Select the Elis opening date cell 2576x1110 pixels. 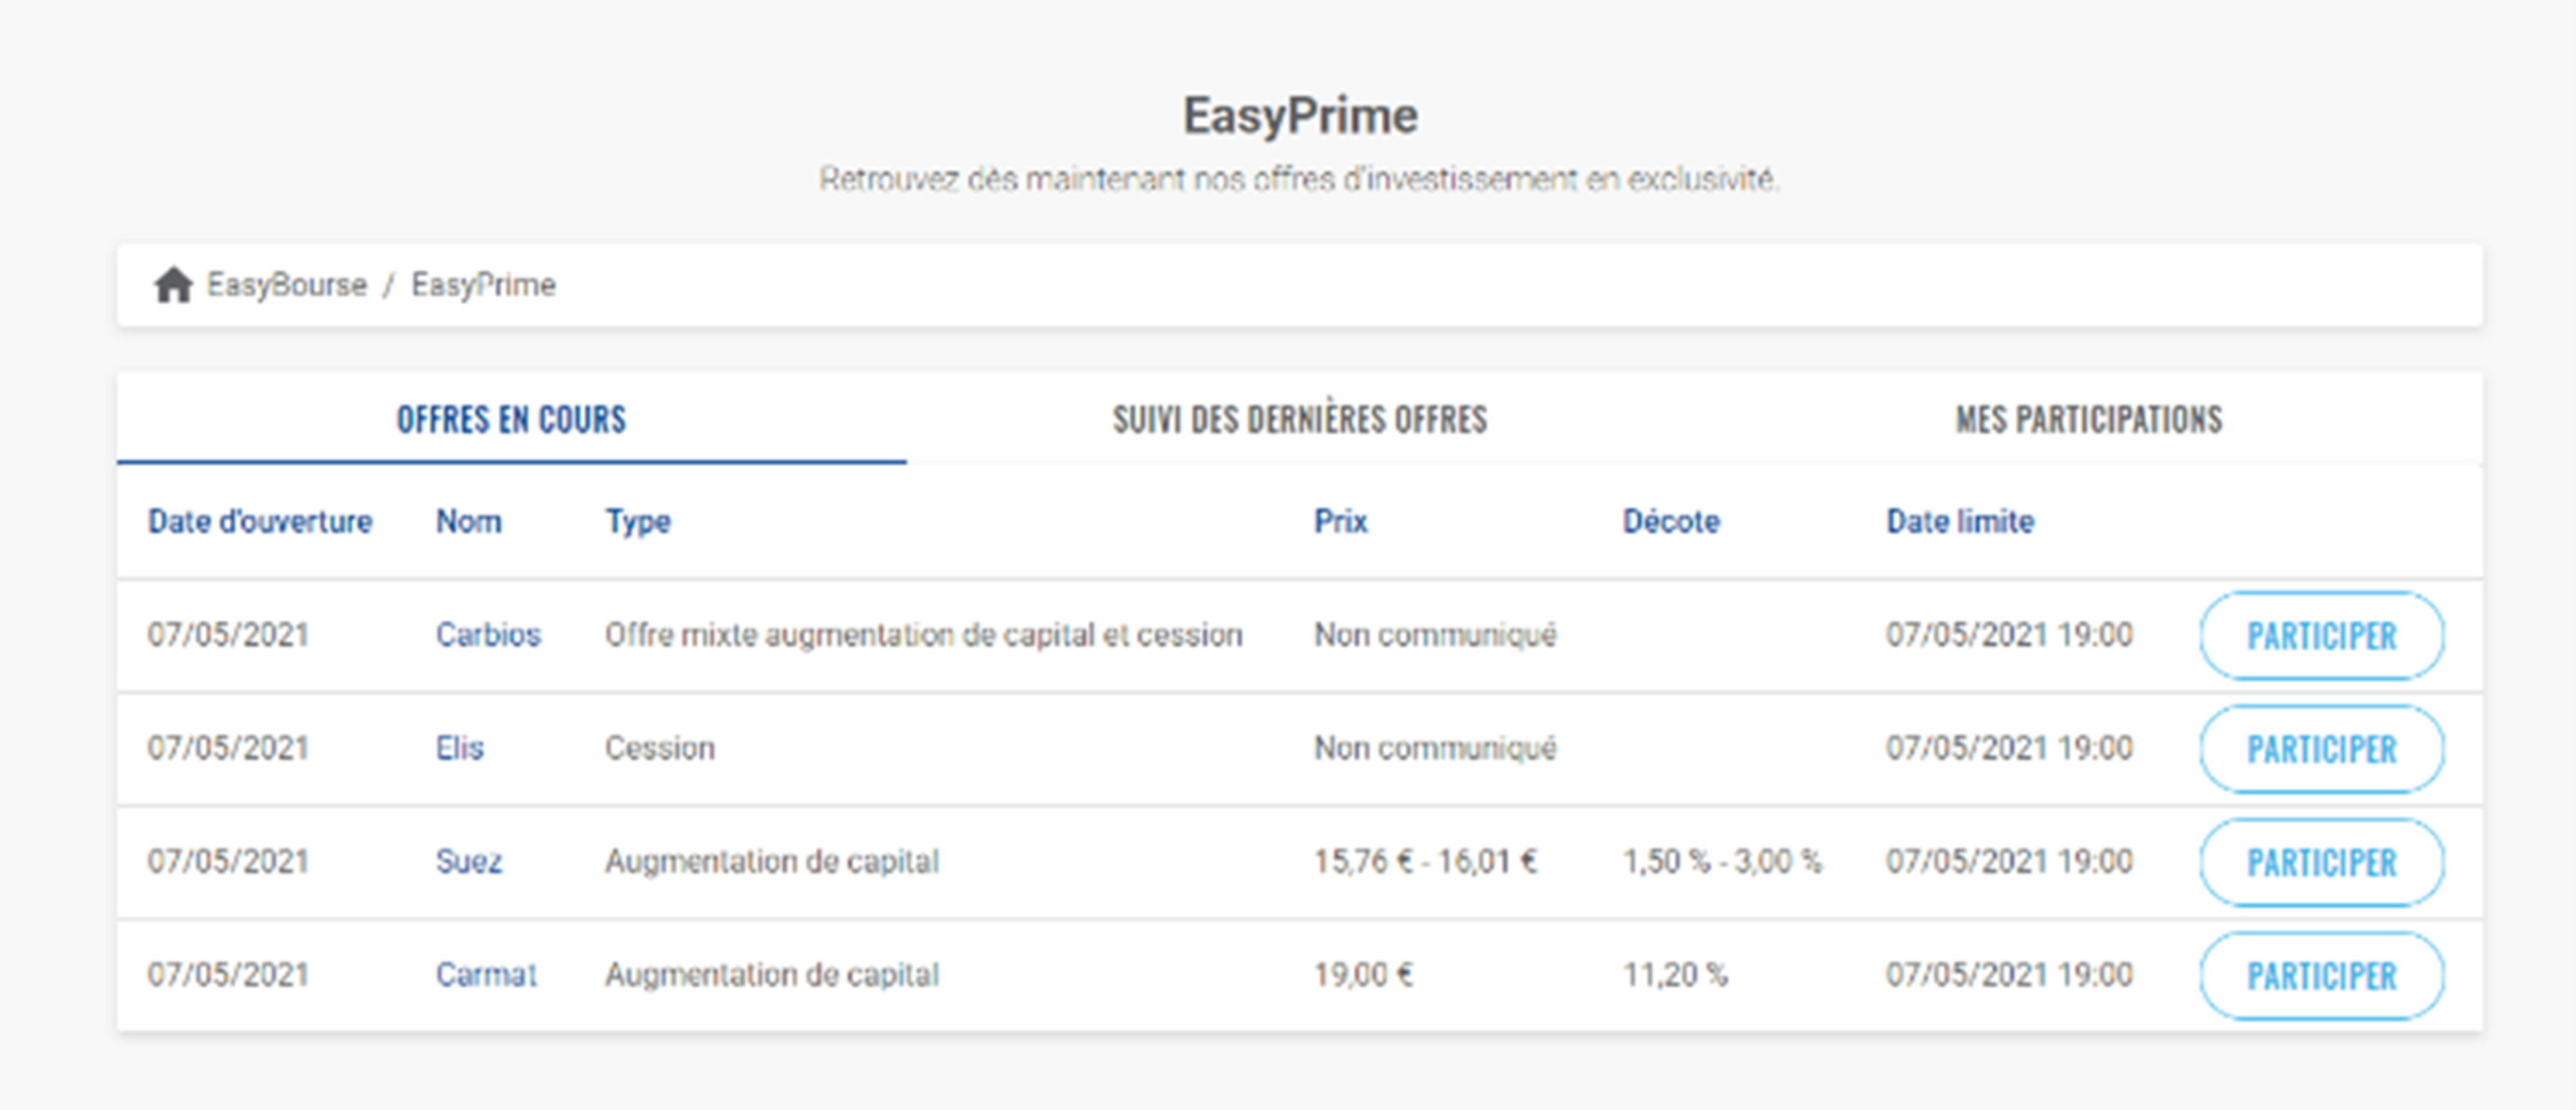tap(228, 748)
